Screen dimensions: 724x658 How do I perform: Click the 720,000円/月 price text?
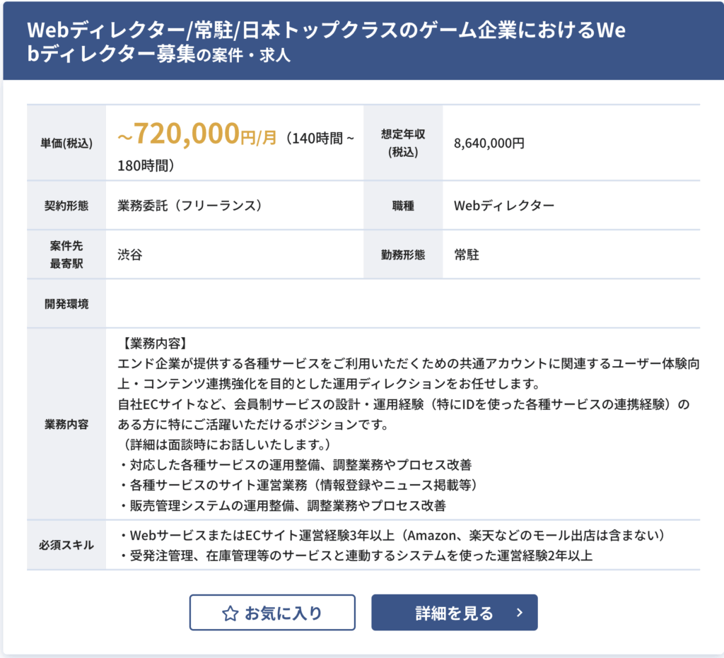pyautogui.click(x=197, y=134)
